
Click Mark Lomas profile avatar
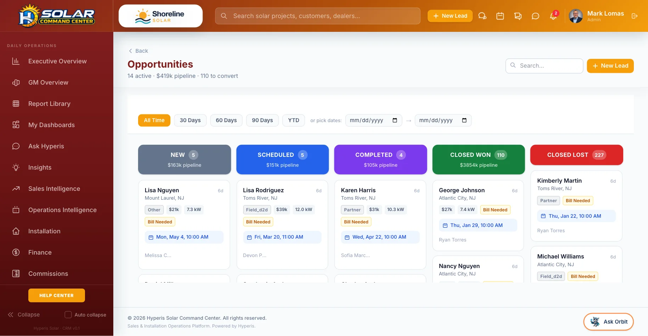tap(576, 16)
